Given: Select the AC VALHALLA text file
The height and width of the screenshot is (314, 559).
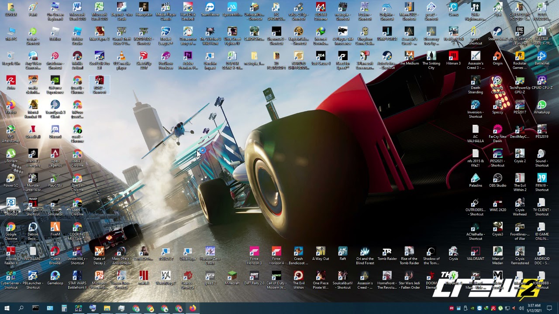Looking at the screenshot, I should (x=476, y=134).
